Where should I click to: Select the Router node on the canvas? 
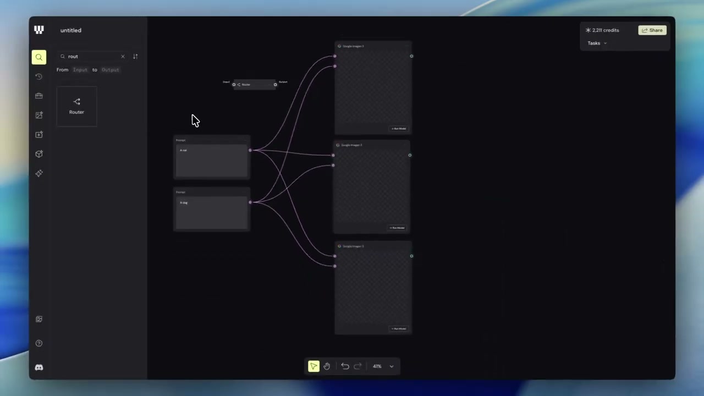[x=254, y=85]
